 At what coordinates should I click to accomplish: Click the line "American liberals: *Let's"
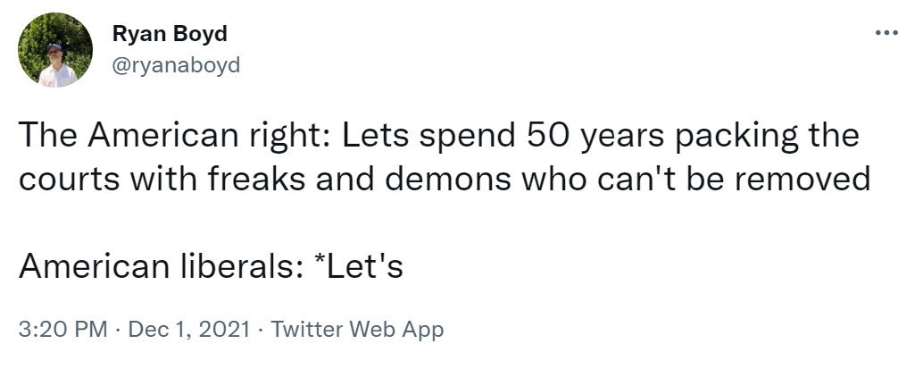(x=211, y=265)
